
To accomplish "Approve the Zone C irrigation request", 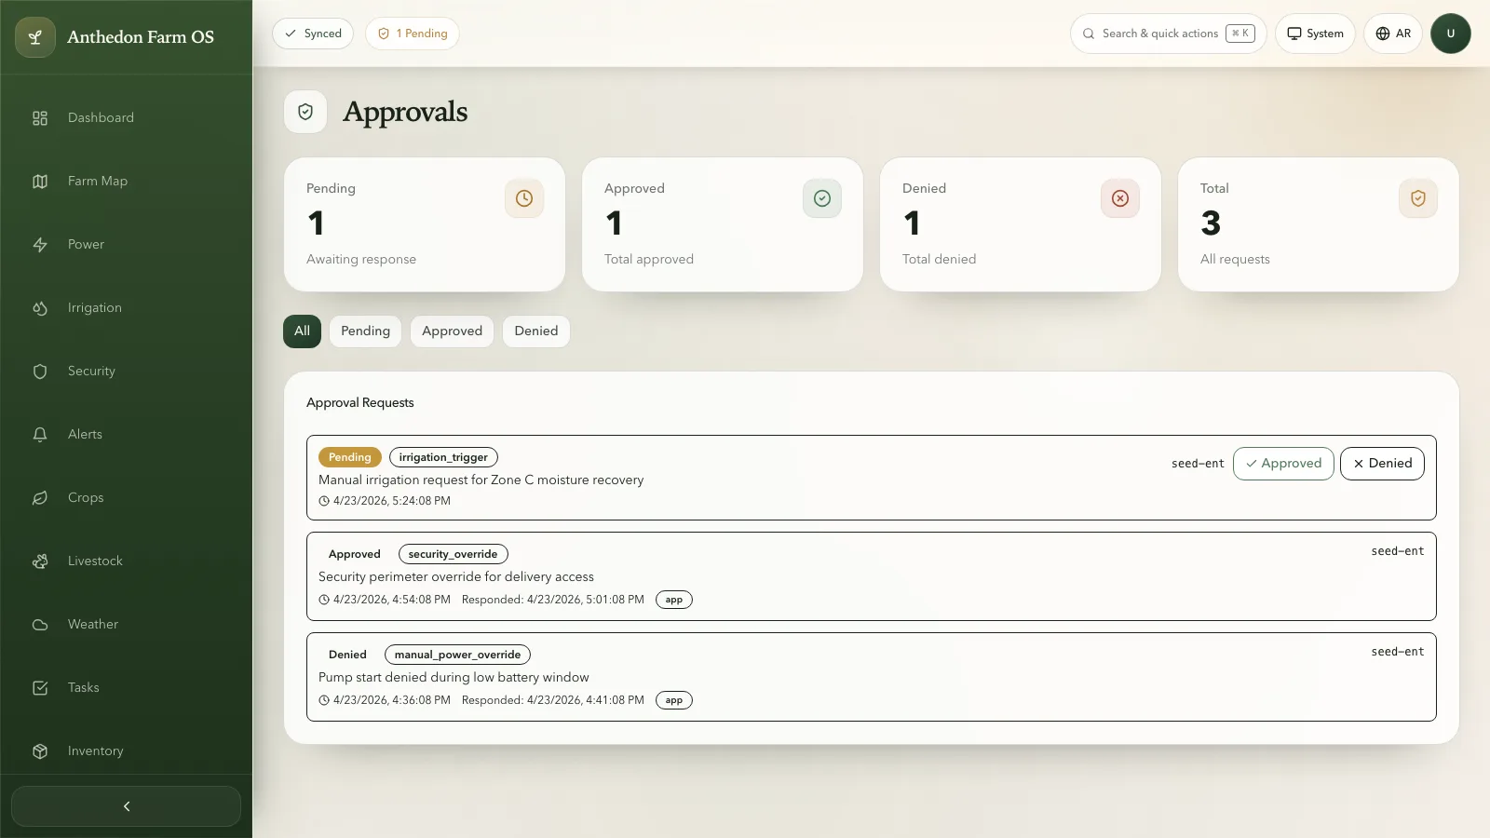I will pos(1283,464).
